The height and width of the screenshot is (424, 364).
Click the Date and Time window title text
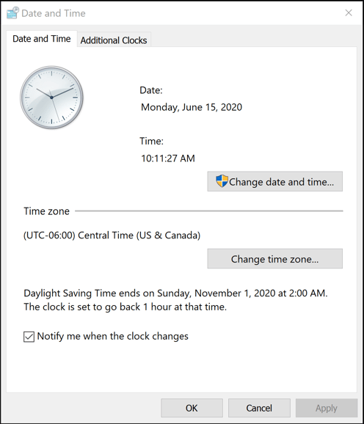(54, 13)
